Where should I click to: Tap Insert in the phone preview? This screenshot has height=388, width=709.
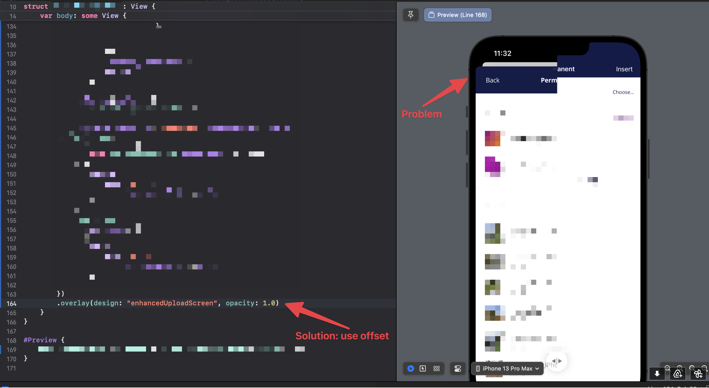click(624, 69)
